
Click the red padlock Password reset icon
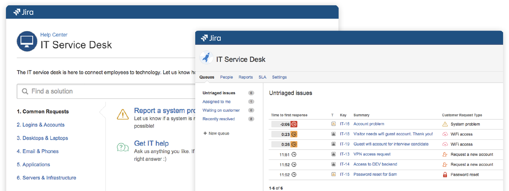pos(445,175)
